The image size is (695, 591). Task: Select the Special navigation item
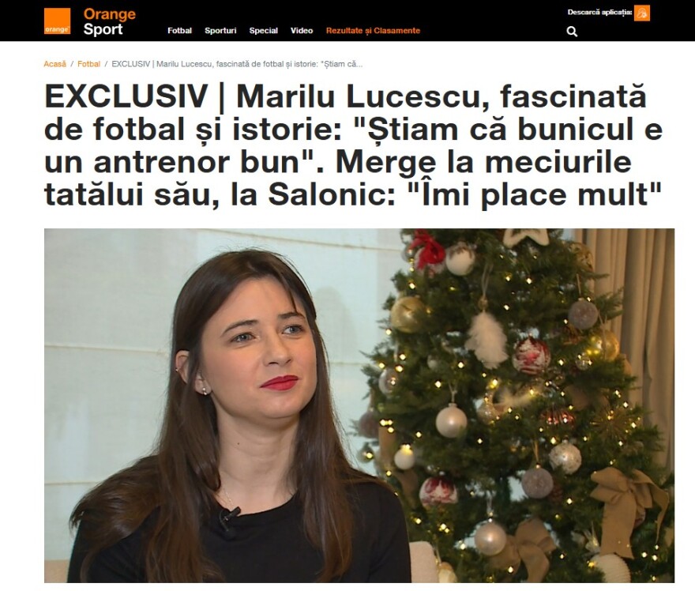point(263,31)
